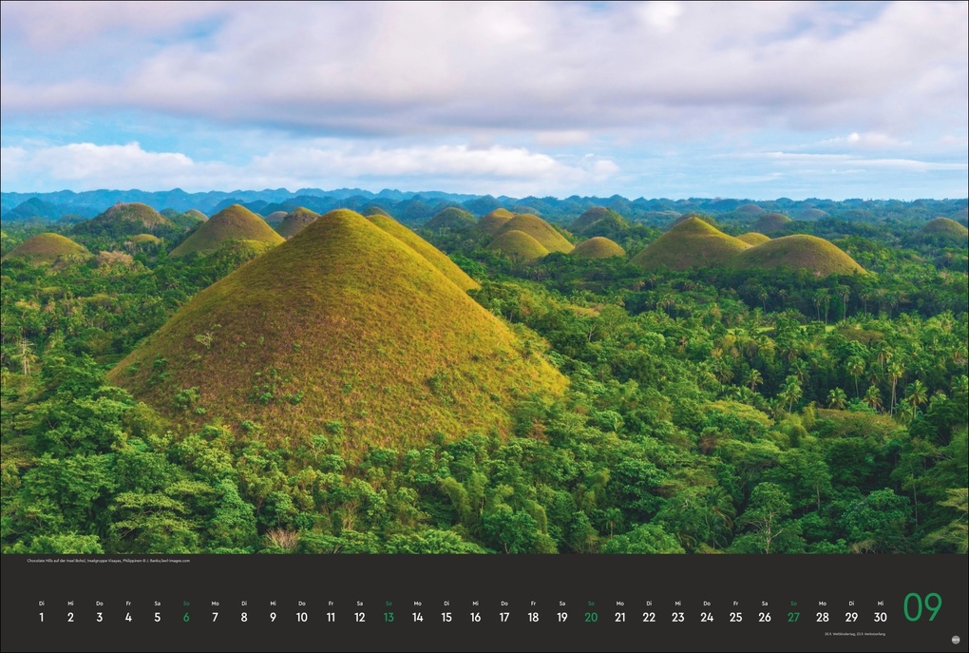969x653 pixels.
Task: Click date 18 in the calendar row
Action: pyautogui.click(x=533, y=617)
